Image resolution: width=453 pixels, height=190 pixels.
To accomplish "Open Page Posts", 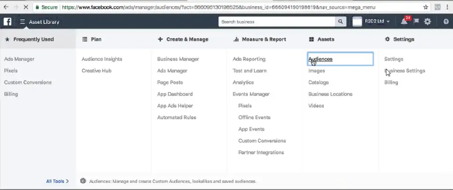I will [x=170, y=82].
